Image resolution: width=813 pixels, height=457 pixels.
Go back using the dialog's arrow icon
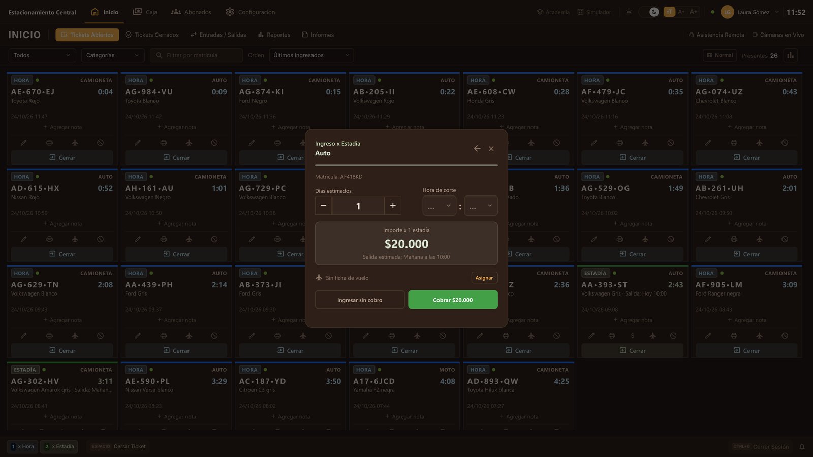tap(477, 149)
